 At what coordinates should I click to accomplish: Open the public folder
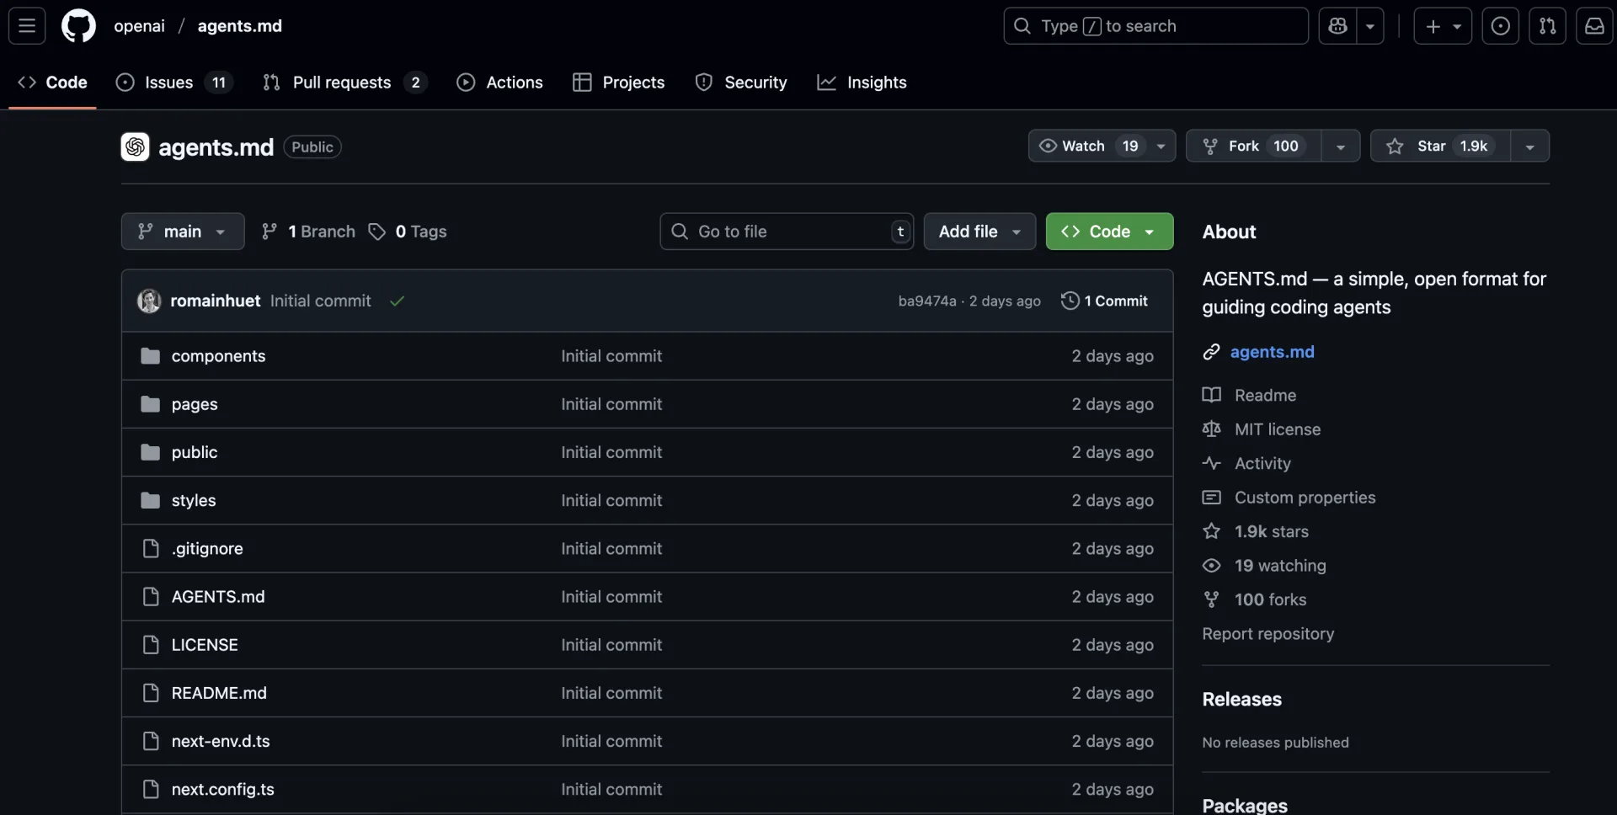(195, 452)
